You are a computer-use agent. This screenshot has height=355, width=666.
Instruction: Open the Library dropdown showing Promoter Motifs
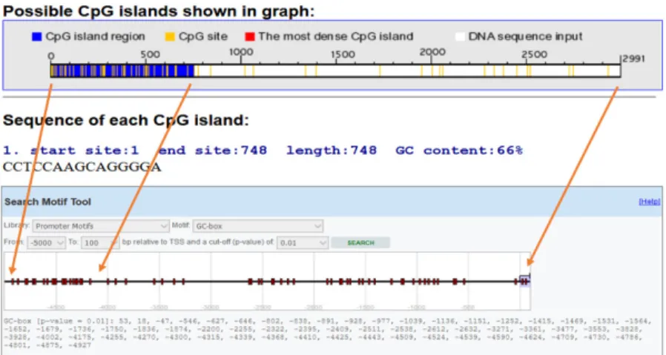[101, 226]
